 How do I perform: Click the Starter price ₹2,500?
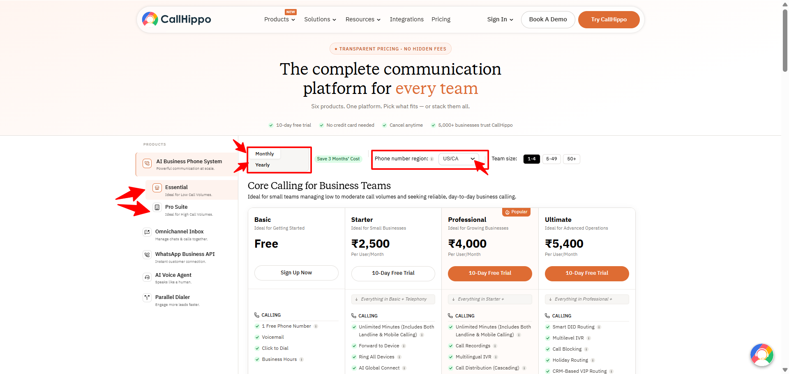click(x=370, y=244)
